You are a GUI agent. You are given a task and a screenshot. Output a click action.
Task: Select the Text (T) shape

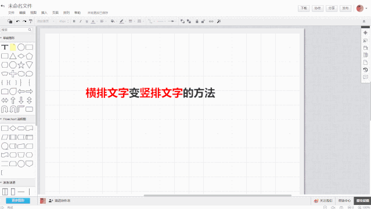click(x=5, y=47)
